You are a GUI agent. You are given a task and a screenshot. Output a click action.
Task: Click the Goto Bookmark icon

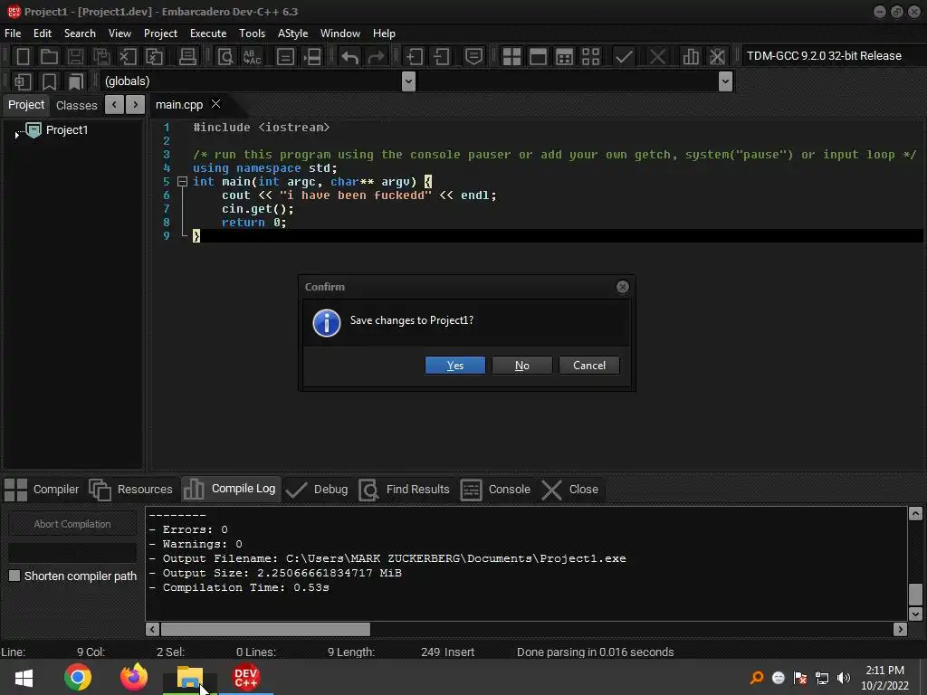click(76, 81)
